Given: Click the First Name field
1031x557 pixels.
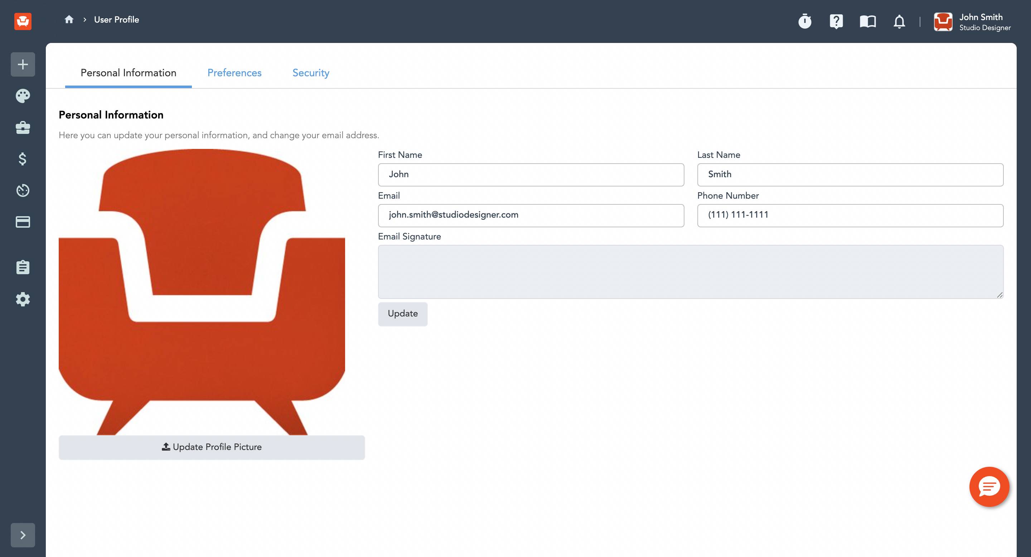Looking at the screenshot, I should tap(531, 174).
